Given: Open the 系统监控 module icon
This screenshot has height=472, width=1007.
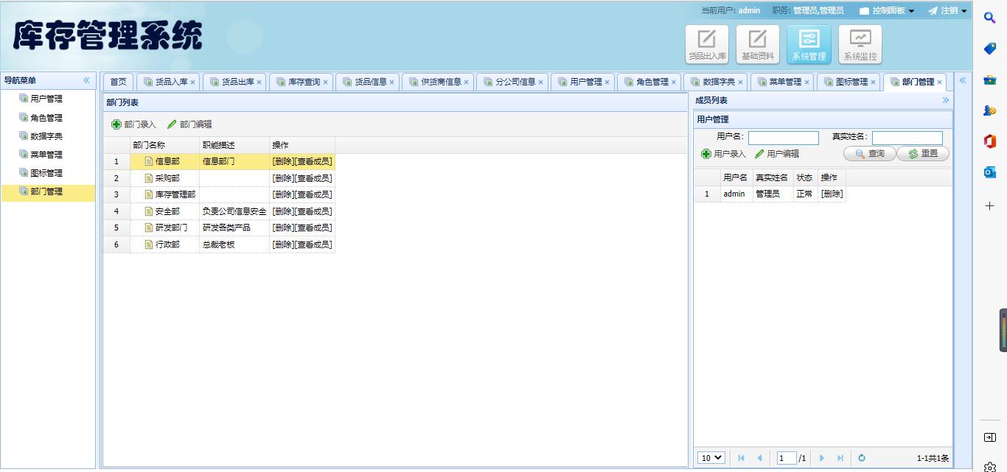Looking at the screenshot, I should (x=860, y=44).
